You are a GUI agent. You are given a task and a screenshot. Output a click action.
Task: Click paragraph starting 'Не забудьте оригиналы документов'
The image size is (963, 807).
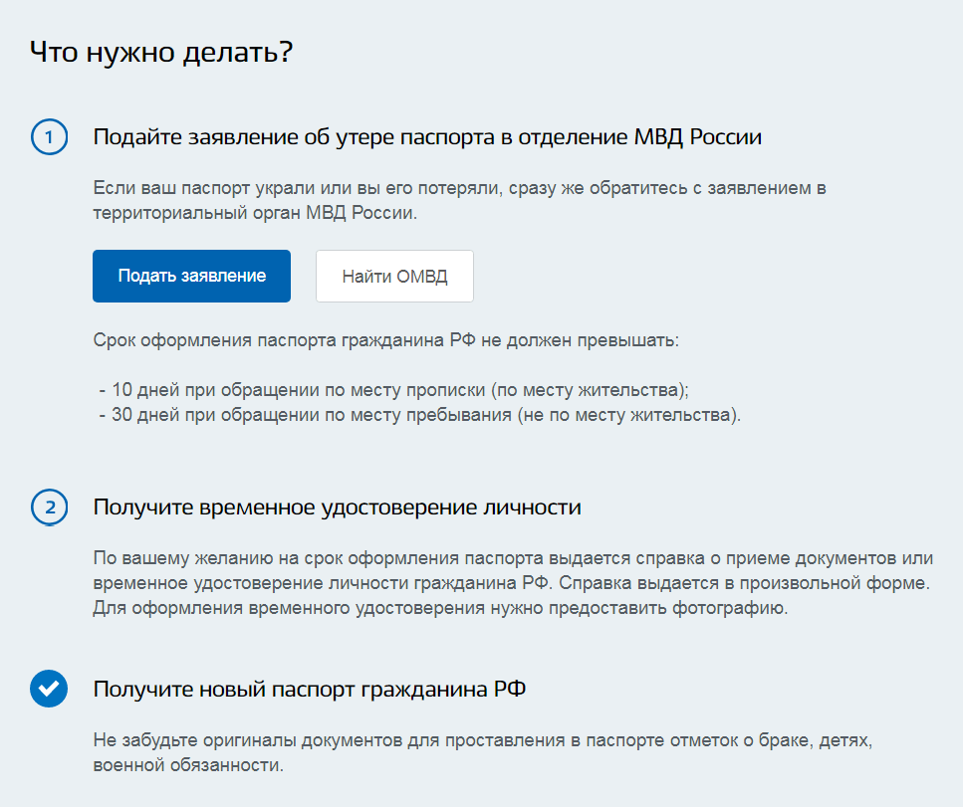[483, 752]
